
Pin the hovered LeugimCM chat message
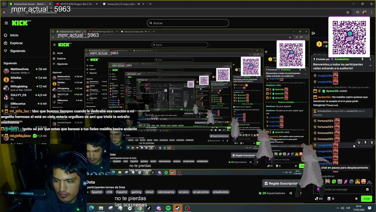point(365,143)
